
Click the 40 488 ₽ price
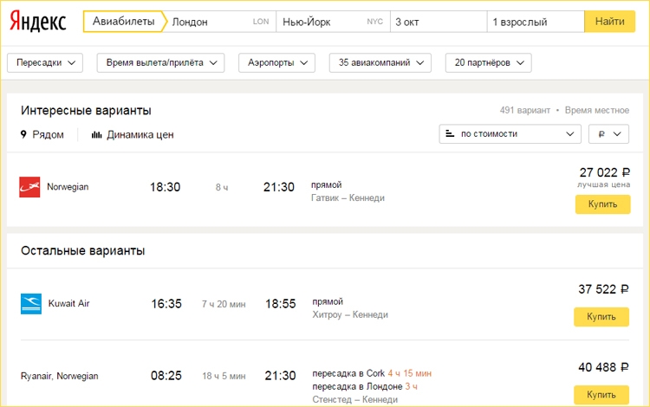603,367
